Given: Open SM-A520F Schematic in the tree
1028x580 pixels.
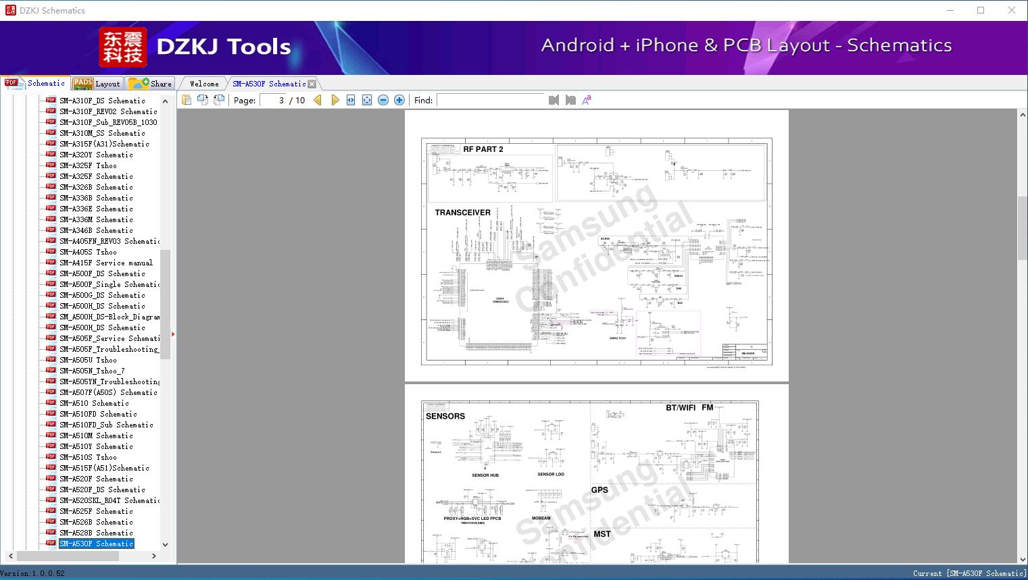Looking at the screenshot, I should coord(96,479).
